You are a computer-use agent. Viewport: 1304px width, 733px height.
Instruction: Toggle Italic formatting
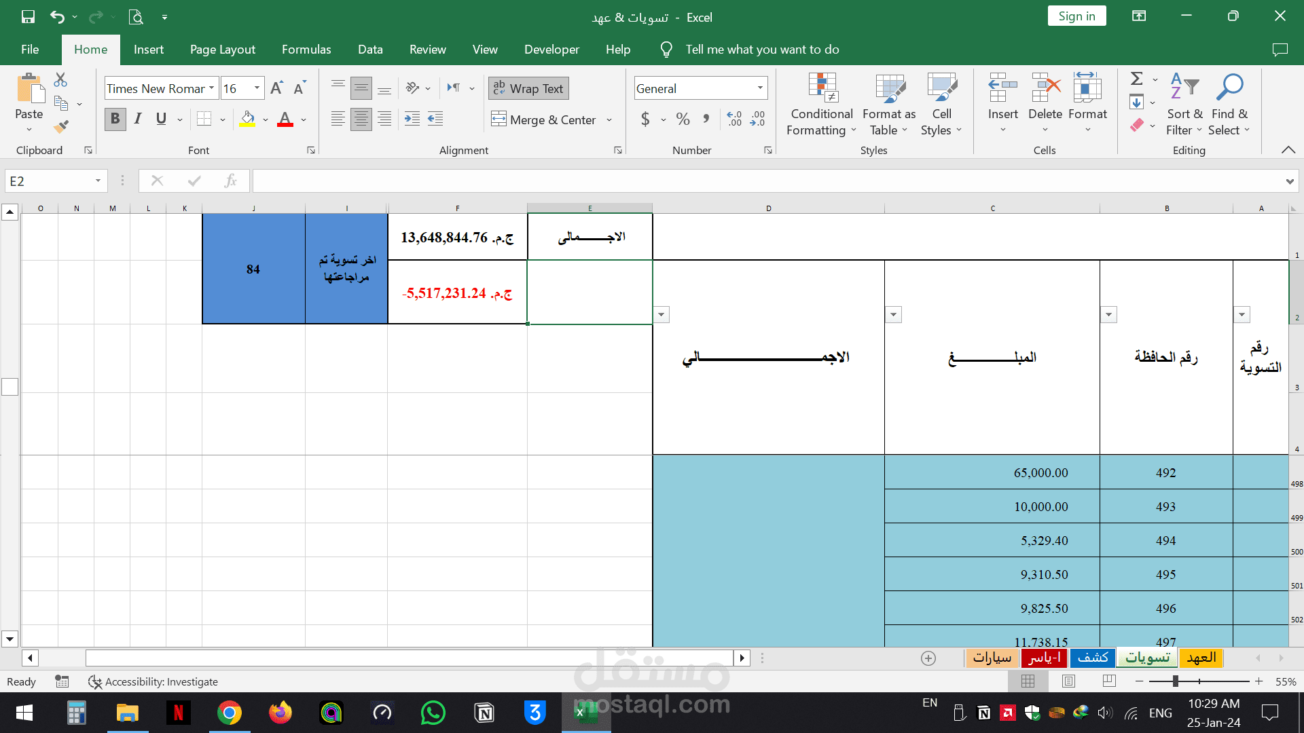(x=138, y=119)
